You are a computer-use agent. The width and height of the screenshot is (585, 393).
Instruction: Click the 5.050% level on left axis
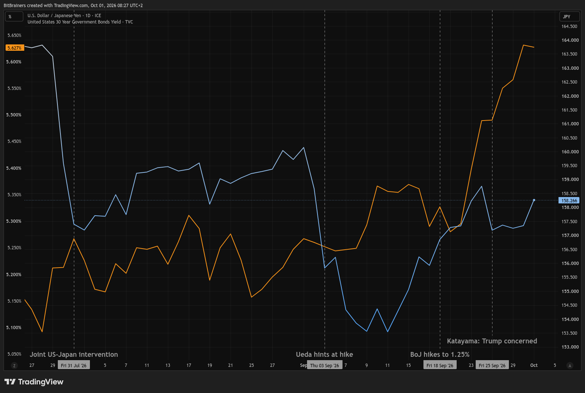pyautogui.click(x=14, y=354)
